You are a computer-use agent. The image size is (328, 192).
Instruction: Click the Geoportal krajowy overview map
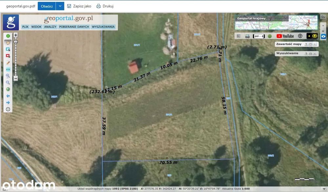[x=276, y=22]
